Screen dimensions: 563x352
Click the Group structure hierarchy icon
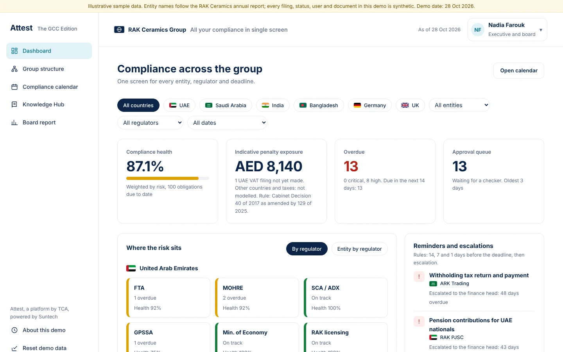(x=14, y=69)
